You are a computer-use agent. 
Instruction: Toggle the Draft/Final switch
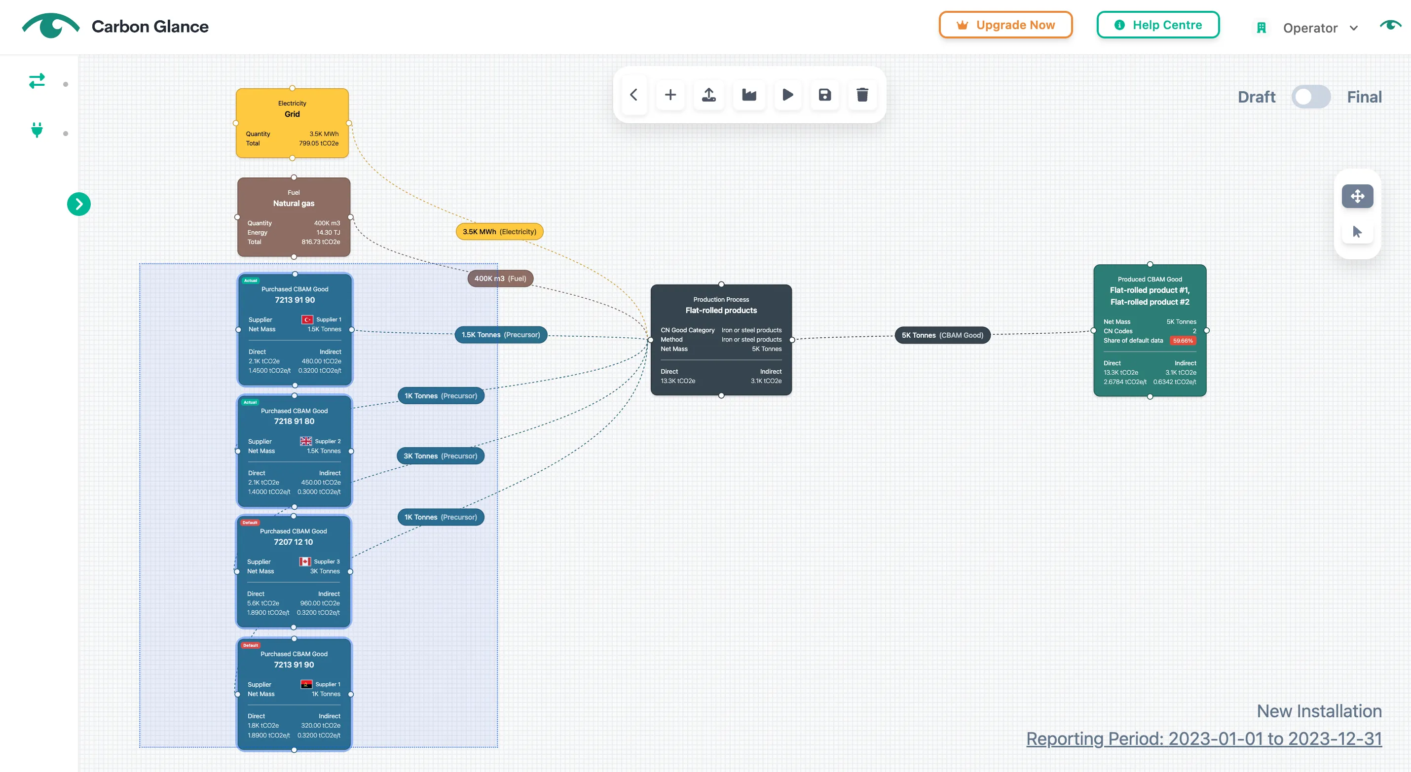coord(1311,97)
